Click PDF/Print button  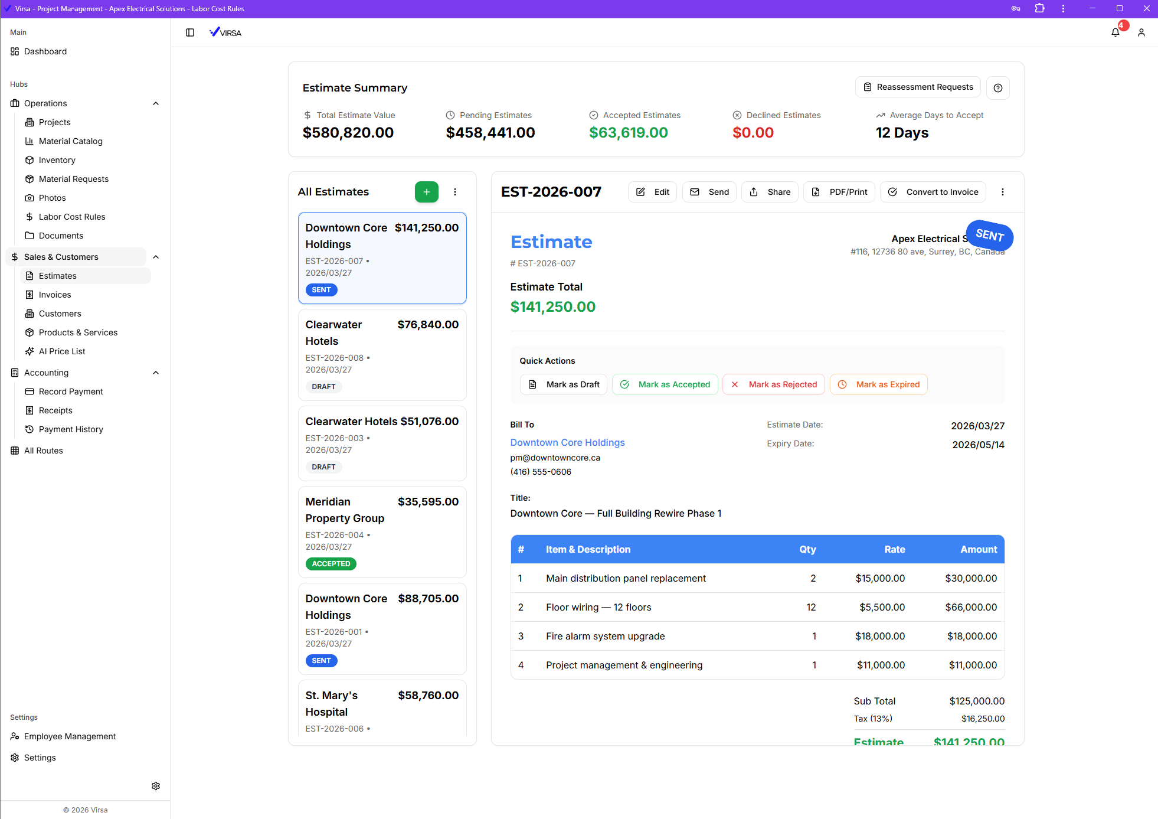[839, 192]
